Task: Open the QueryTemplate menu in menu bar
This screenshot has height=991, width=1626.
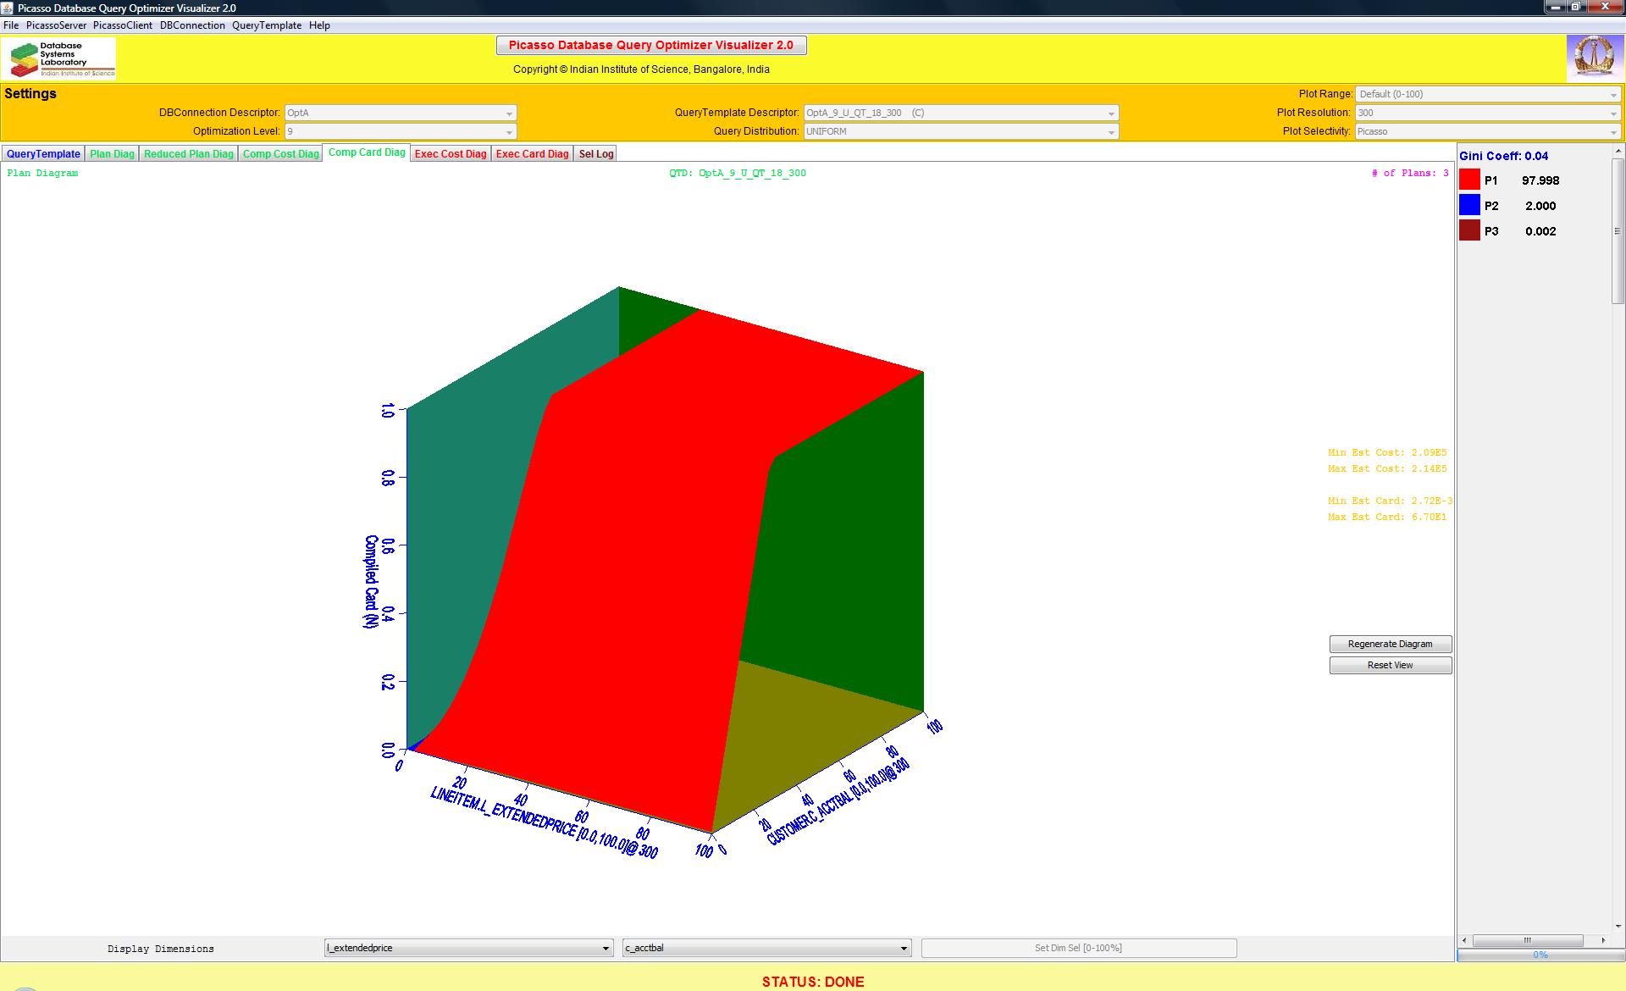Action: (x=267, y=25)
